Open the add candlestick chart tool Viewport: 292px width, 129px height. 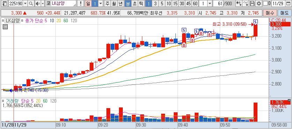coord(239,3)
